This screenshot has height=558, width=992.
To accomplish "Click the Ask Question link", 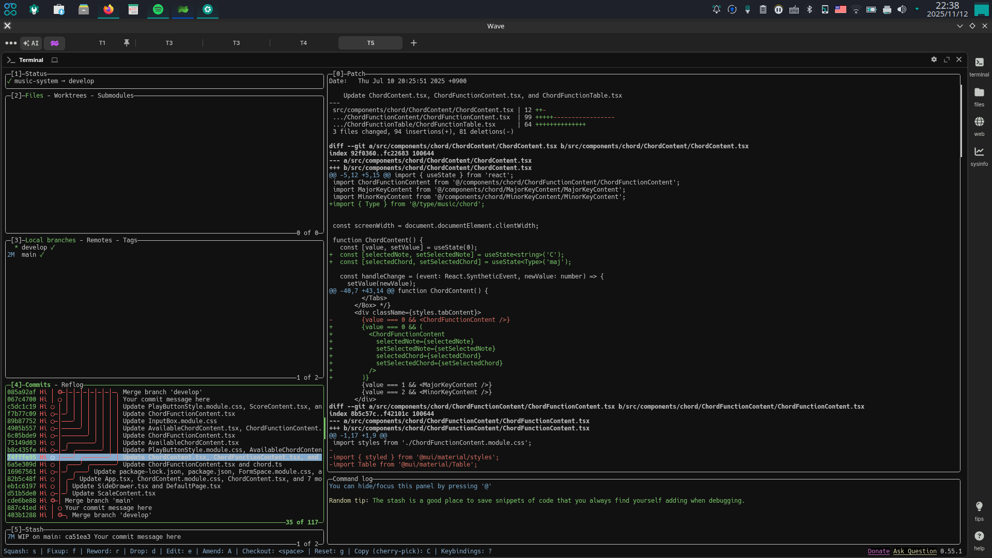I will pyautogui.click(x=915, y=551).
